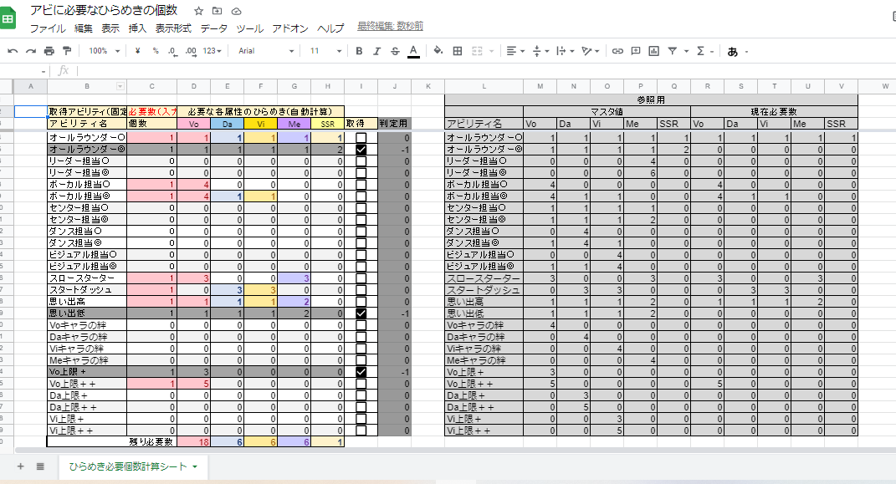Viewport: 896px width, 484px height.
Task: Click the document title アビに必要なひらめきの個数
Action: pos(104,10)
